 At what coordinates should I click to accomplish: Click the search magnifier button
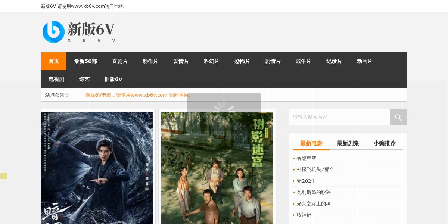398,117
